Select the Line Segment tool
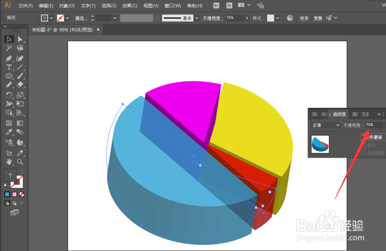 click(20, 67)
